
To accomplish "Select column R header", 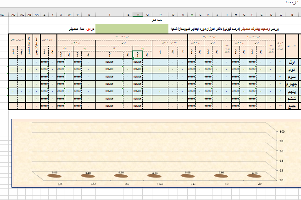I will pos(138,15).
